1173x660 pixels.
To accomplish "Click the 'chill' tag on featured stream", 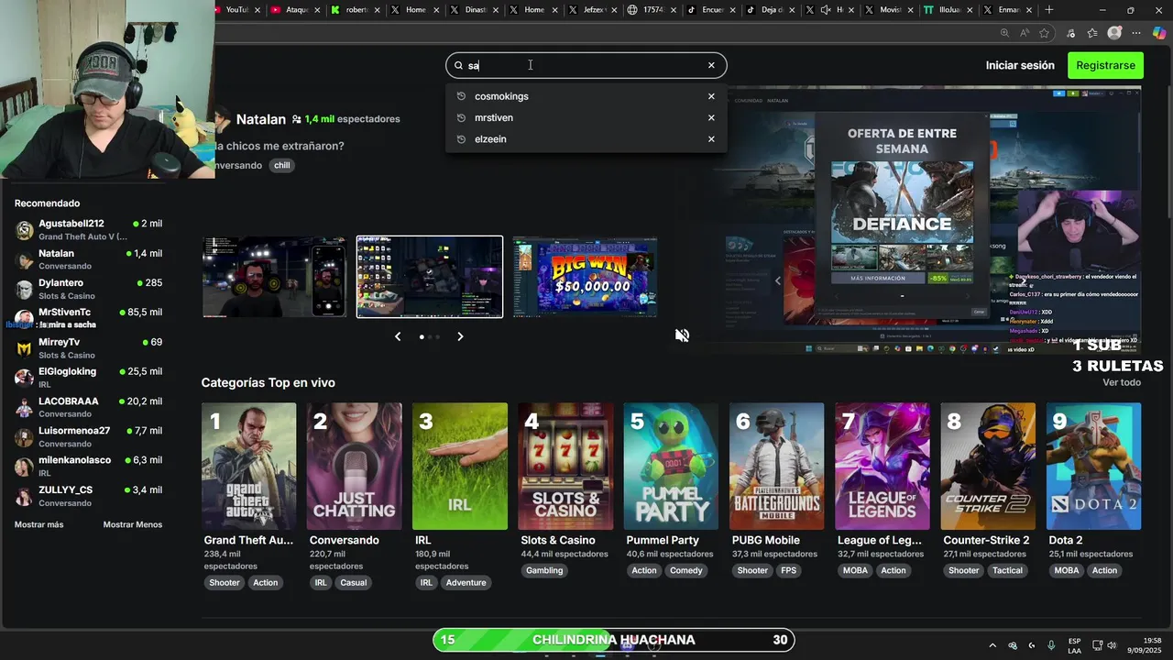I will [281, 165].
